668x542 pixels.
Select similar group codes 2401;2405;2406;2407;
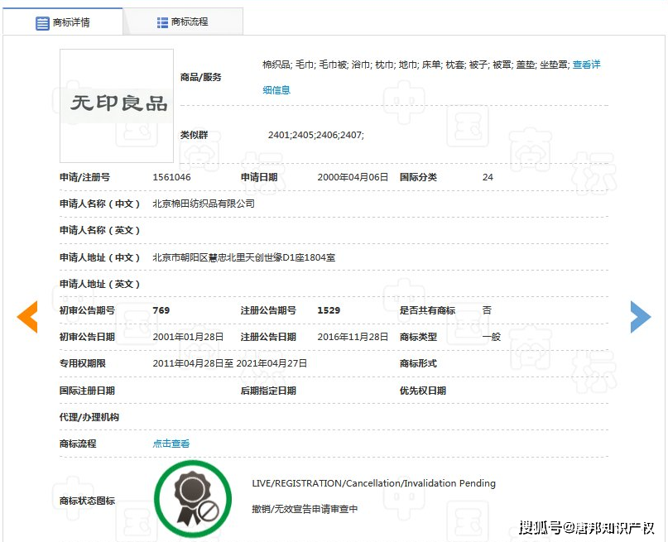[315, 135]
